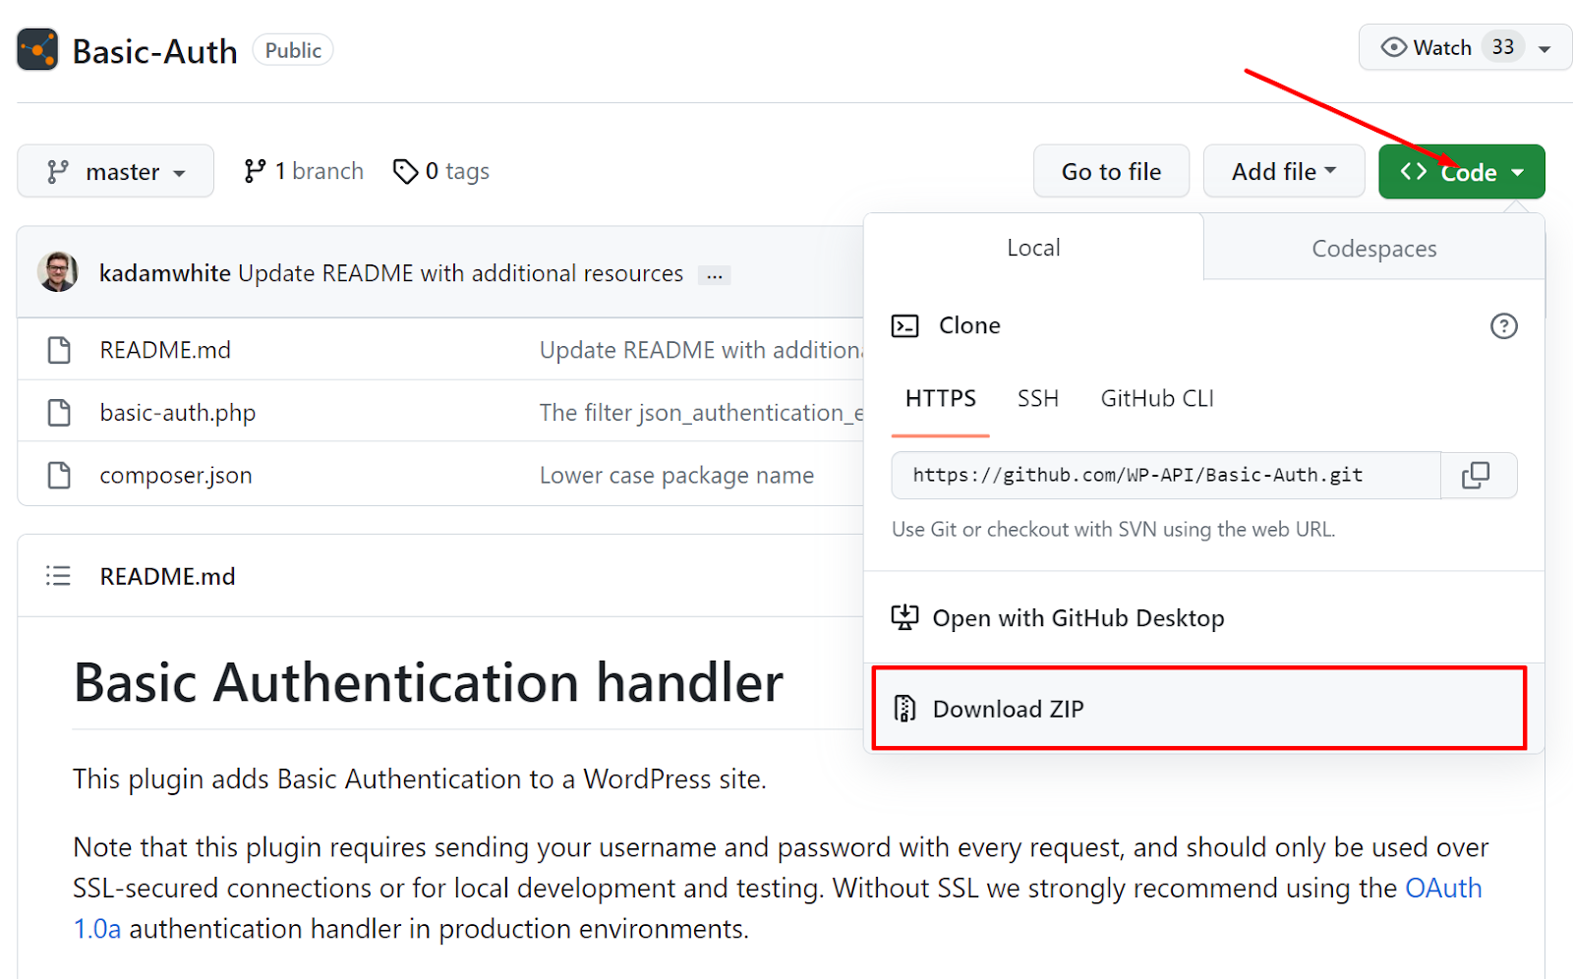Click Download ZIP option

1198,709
